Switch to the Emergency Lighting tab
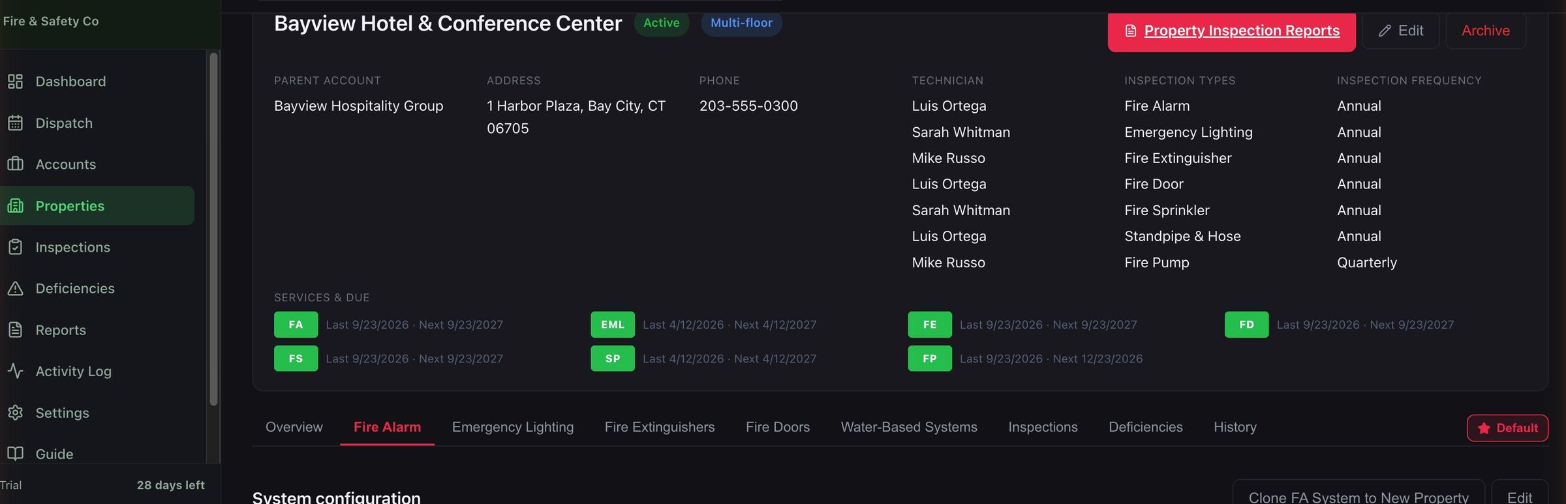The image size is (1566, 504). point(513,427)
